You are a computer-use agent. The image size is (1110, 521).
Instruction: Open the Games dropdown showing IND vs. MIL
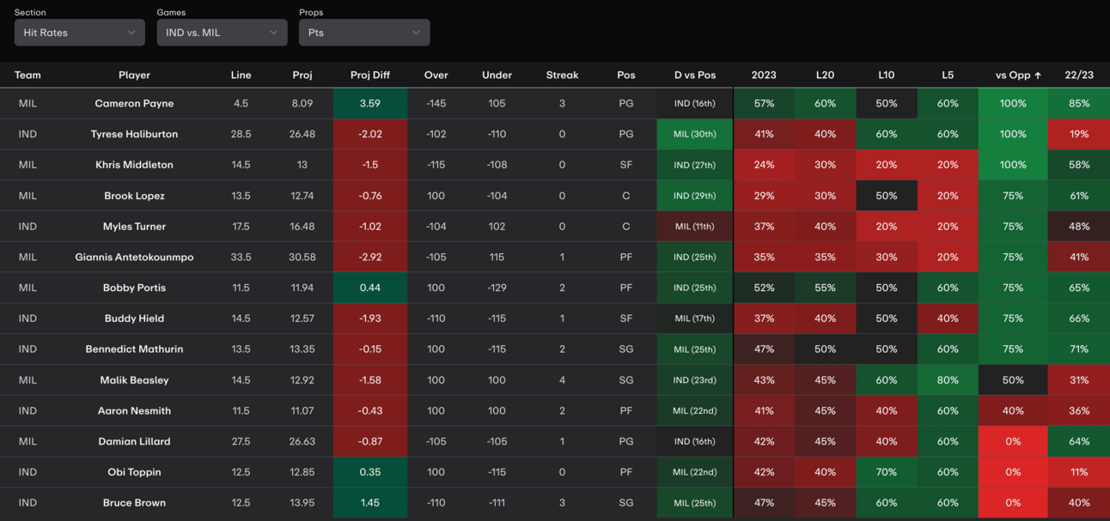[222, 33]
